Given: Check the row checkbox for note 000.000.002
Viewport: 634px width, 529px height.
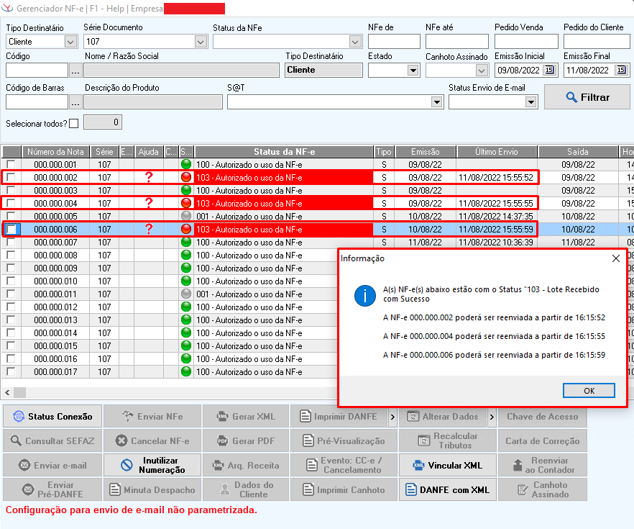Looking at the screenshot, I should pyautogui.click(x=12, y=178).
